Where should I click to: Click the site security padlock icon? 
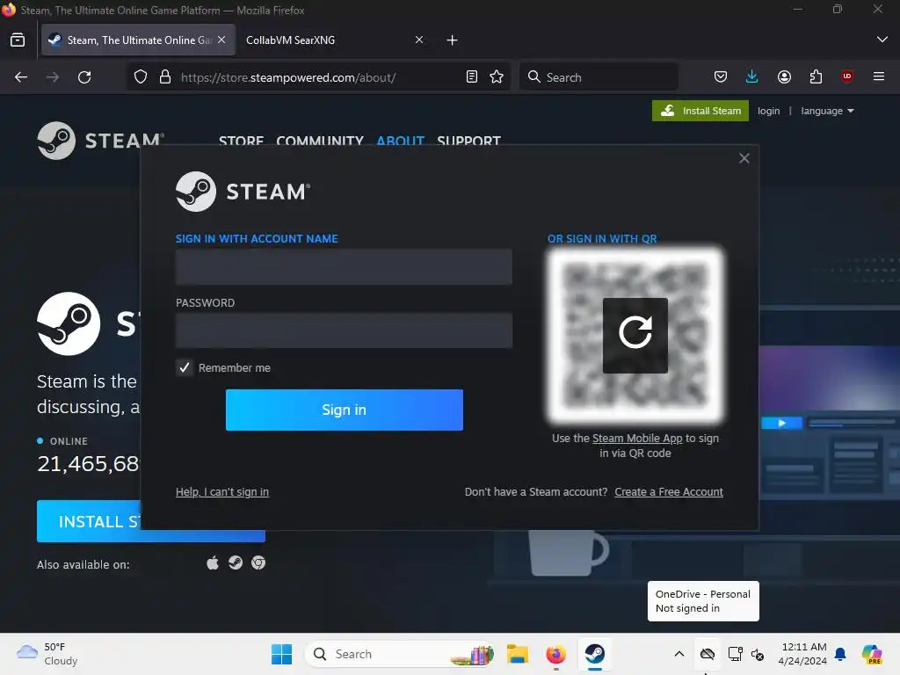pos(165,77)
